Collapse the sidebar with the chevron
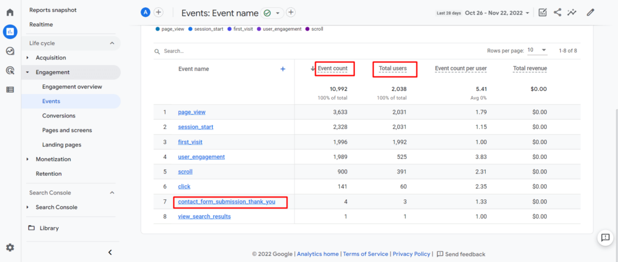618x262 pixels. (110, 252)
